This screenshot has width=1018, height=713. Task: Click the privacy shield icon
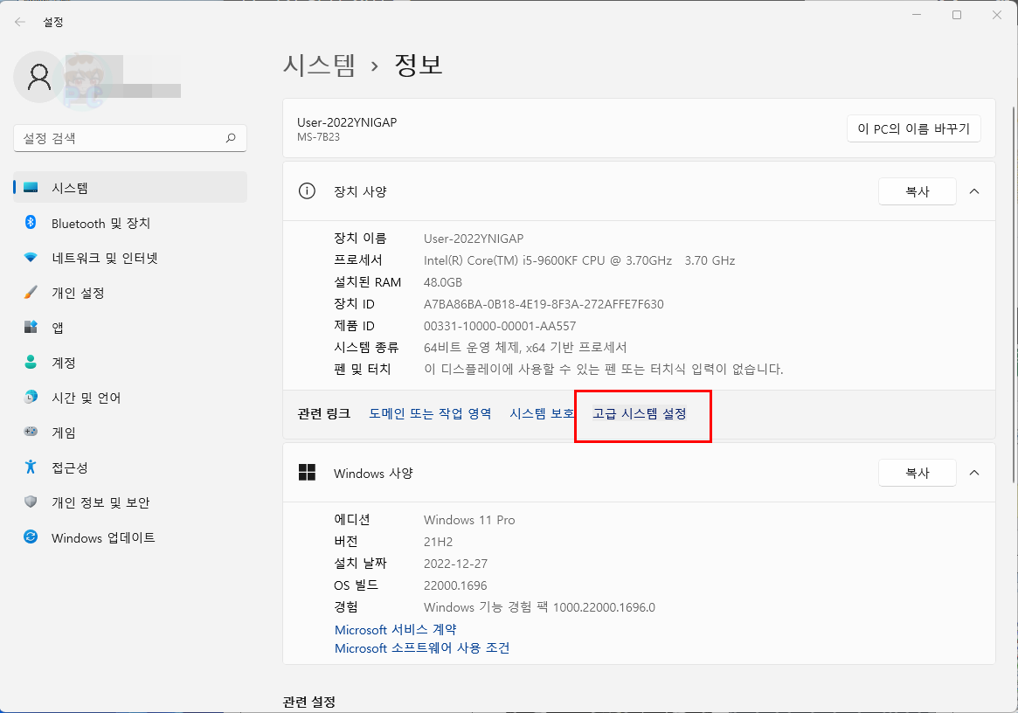tap(31, 502)
